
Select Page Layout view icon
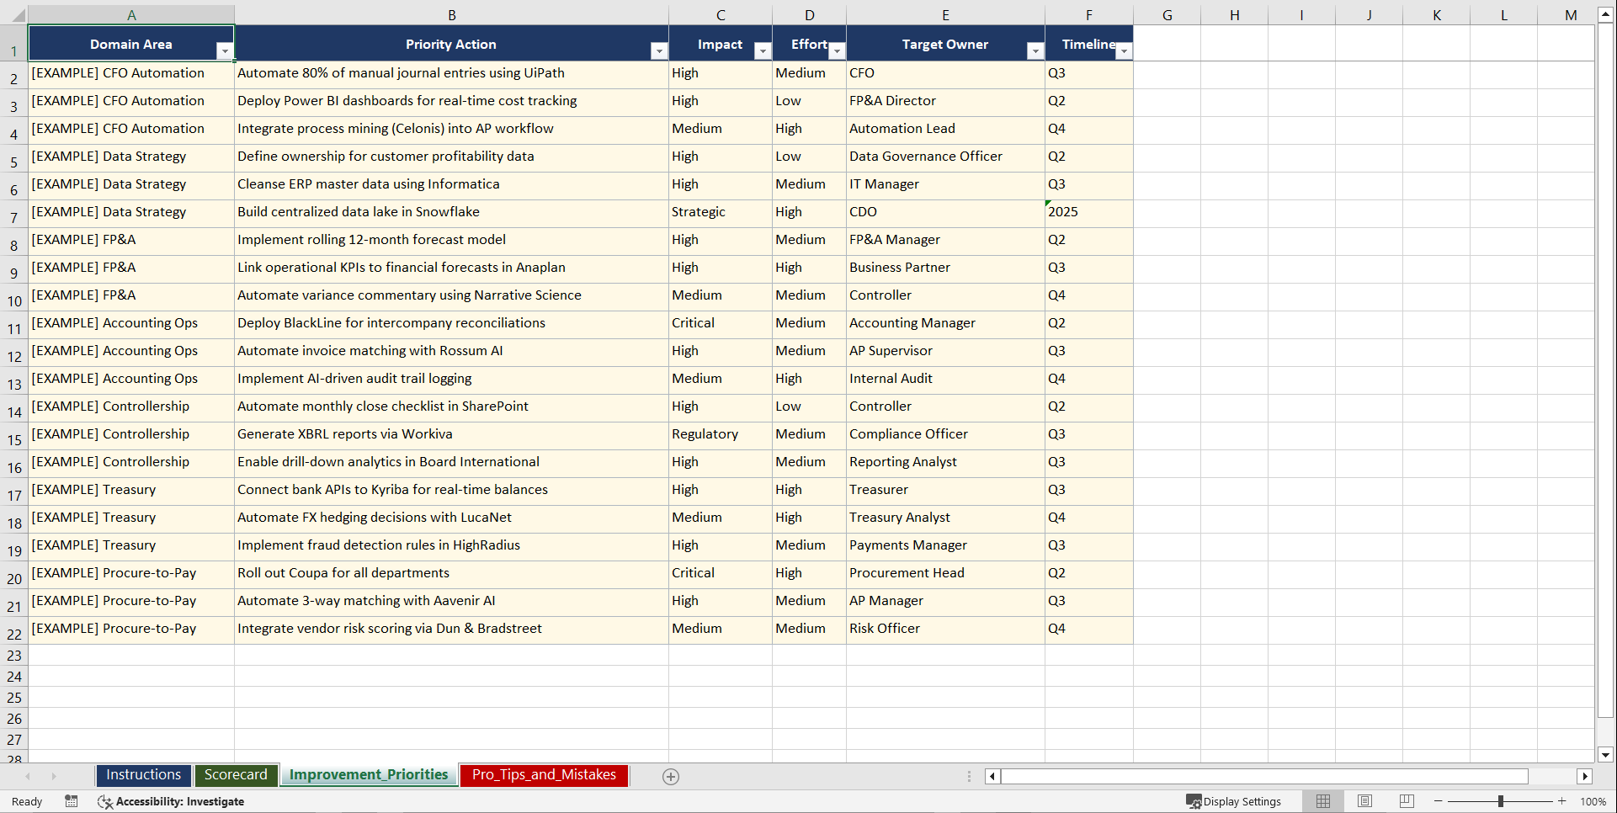tap(1364, 801)
